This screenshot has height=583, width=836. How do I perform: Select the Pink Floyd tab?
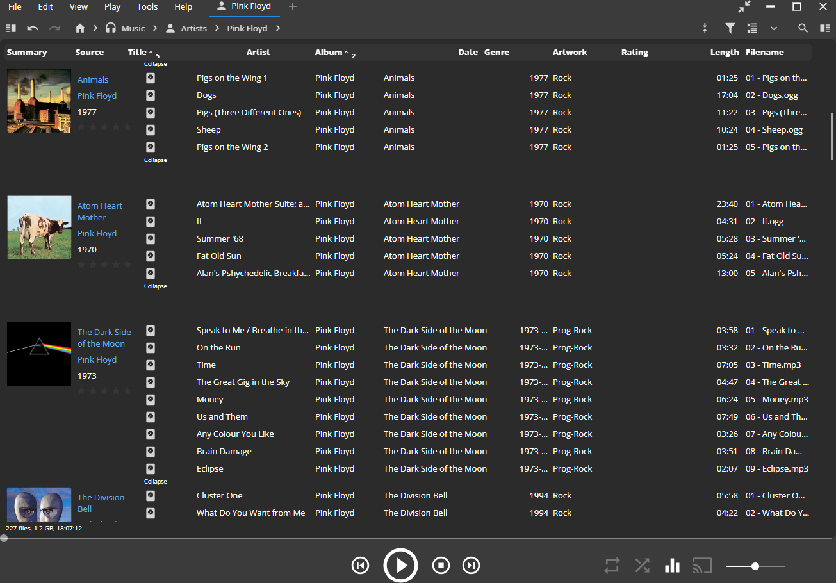(x=244, y=7)
